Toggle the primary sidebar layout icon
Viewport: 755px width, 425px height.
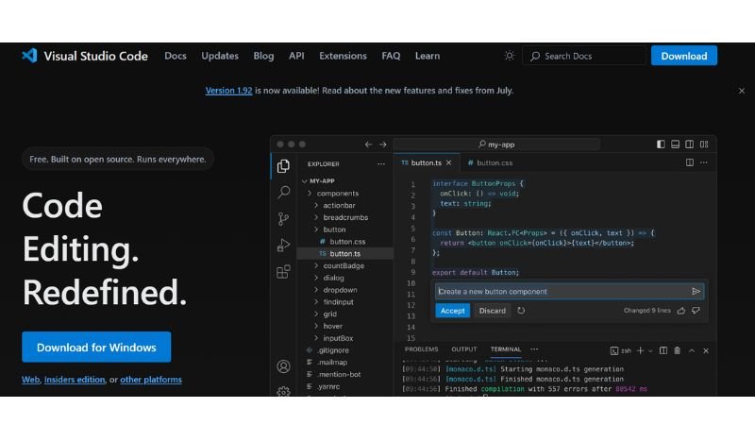pos(661,144)
